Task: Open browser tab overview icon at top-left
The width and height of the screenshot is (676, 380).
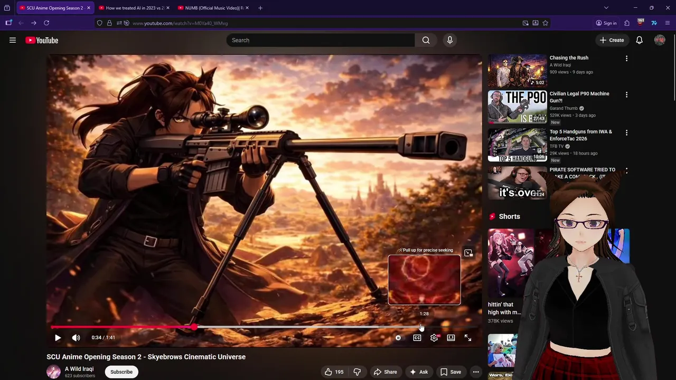Action: [7, 8]
